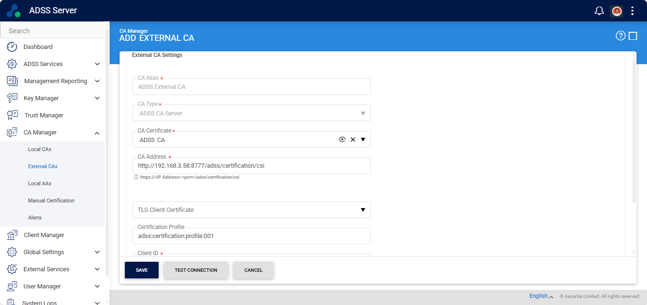Click the fullscreen square icon in header
The width and height of the screenshot is (647, 305).
coord(633,36)
